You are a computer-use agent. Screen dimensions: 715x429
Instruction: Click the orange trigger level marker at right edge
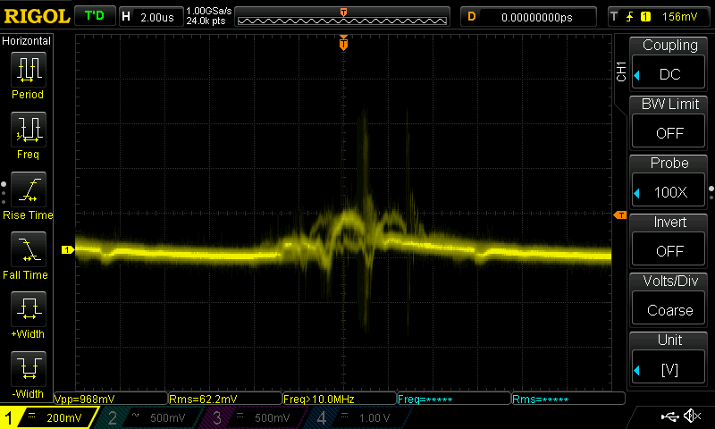point(620,214)
